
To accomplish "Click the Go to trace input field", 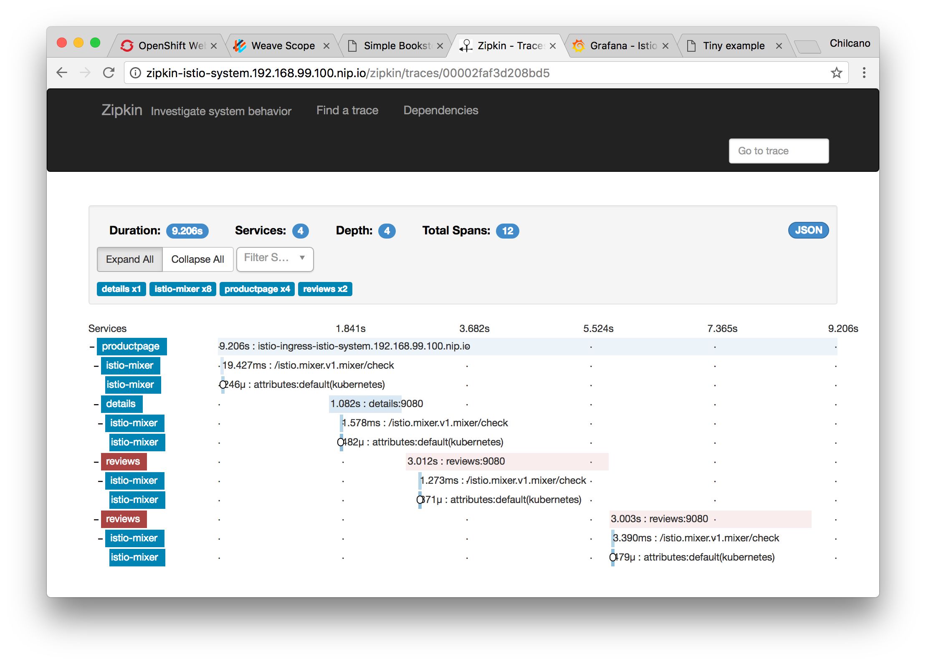I will 779,151.
